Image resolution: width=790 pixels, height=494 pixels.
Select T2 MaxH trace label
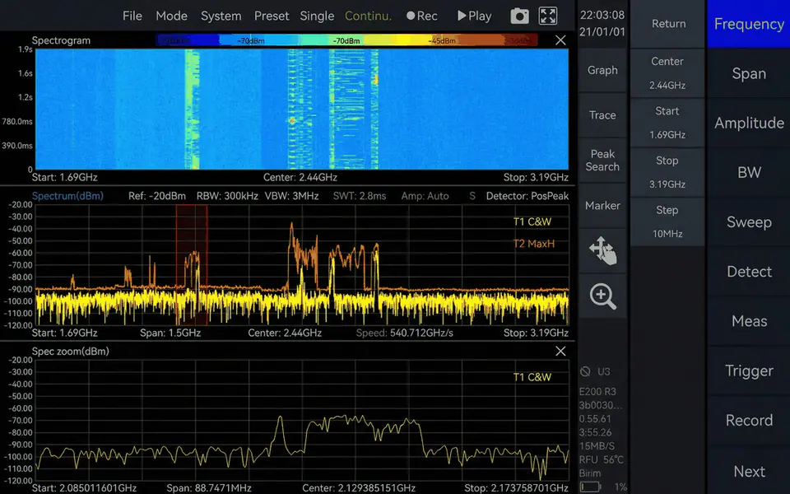(533, 244)
